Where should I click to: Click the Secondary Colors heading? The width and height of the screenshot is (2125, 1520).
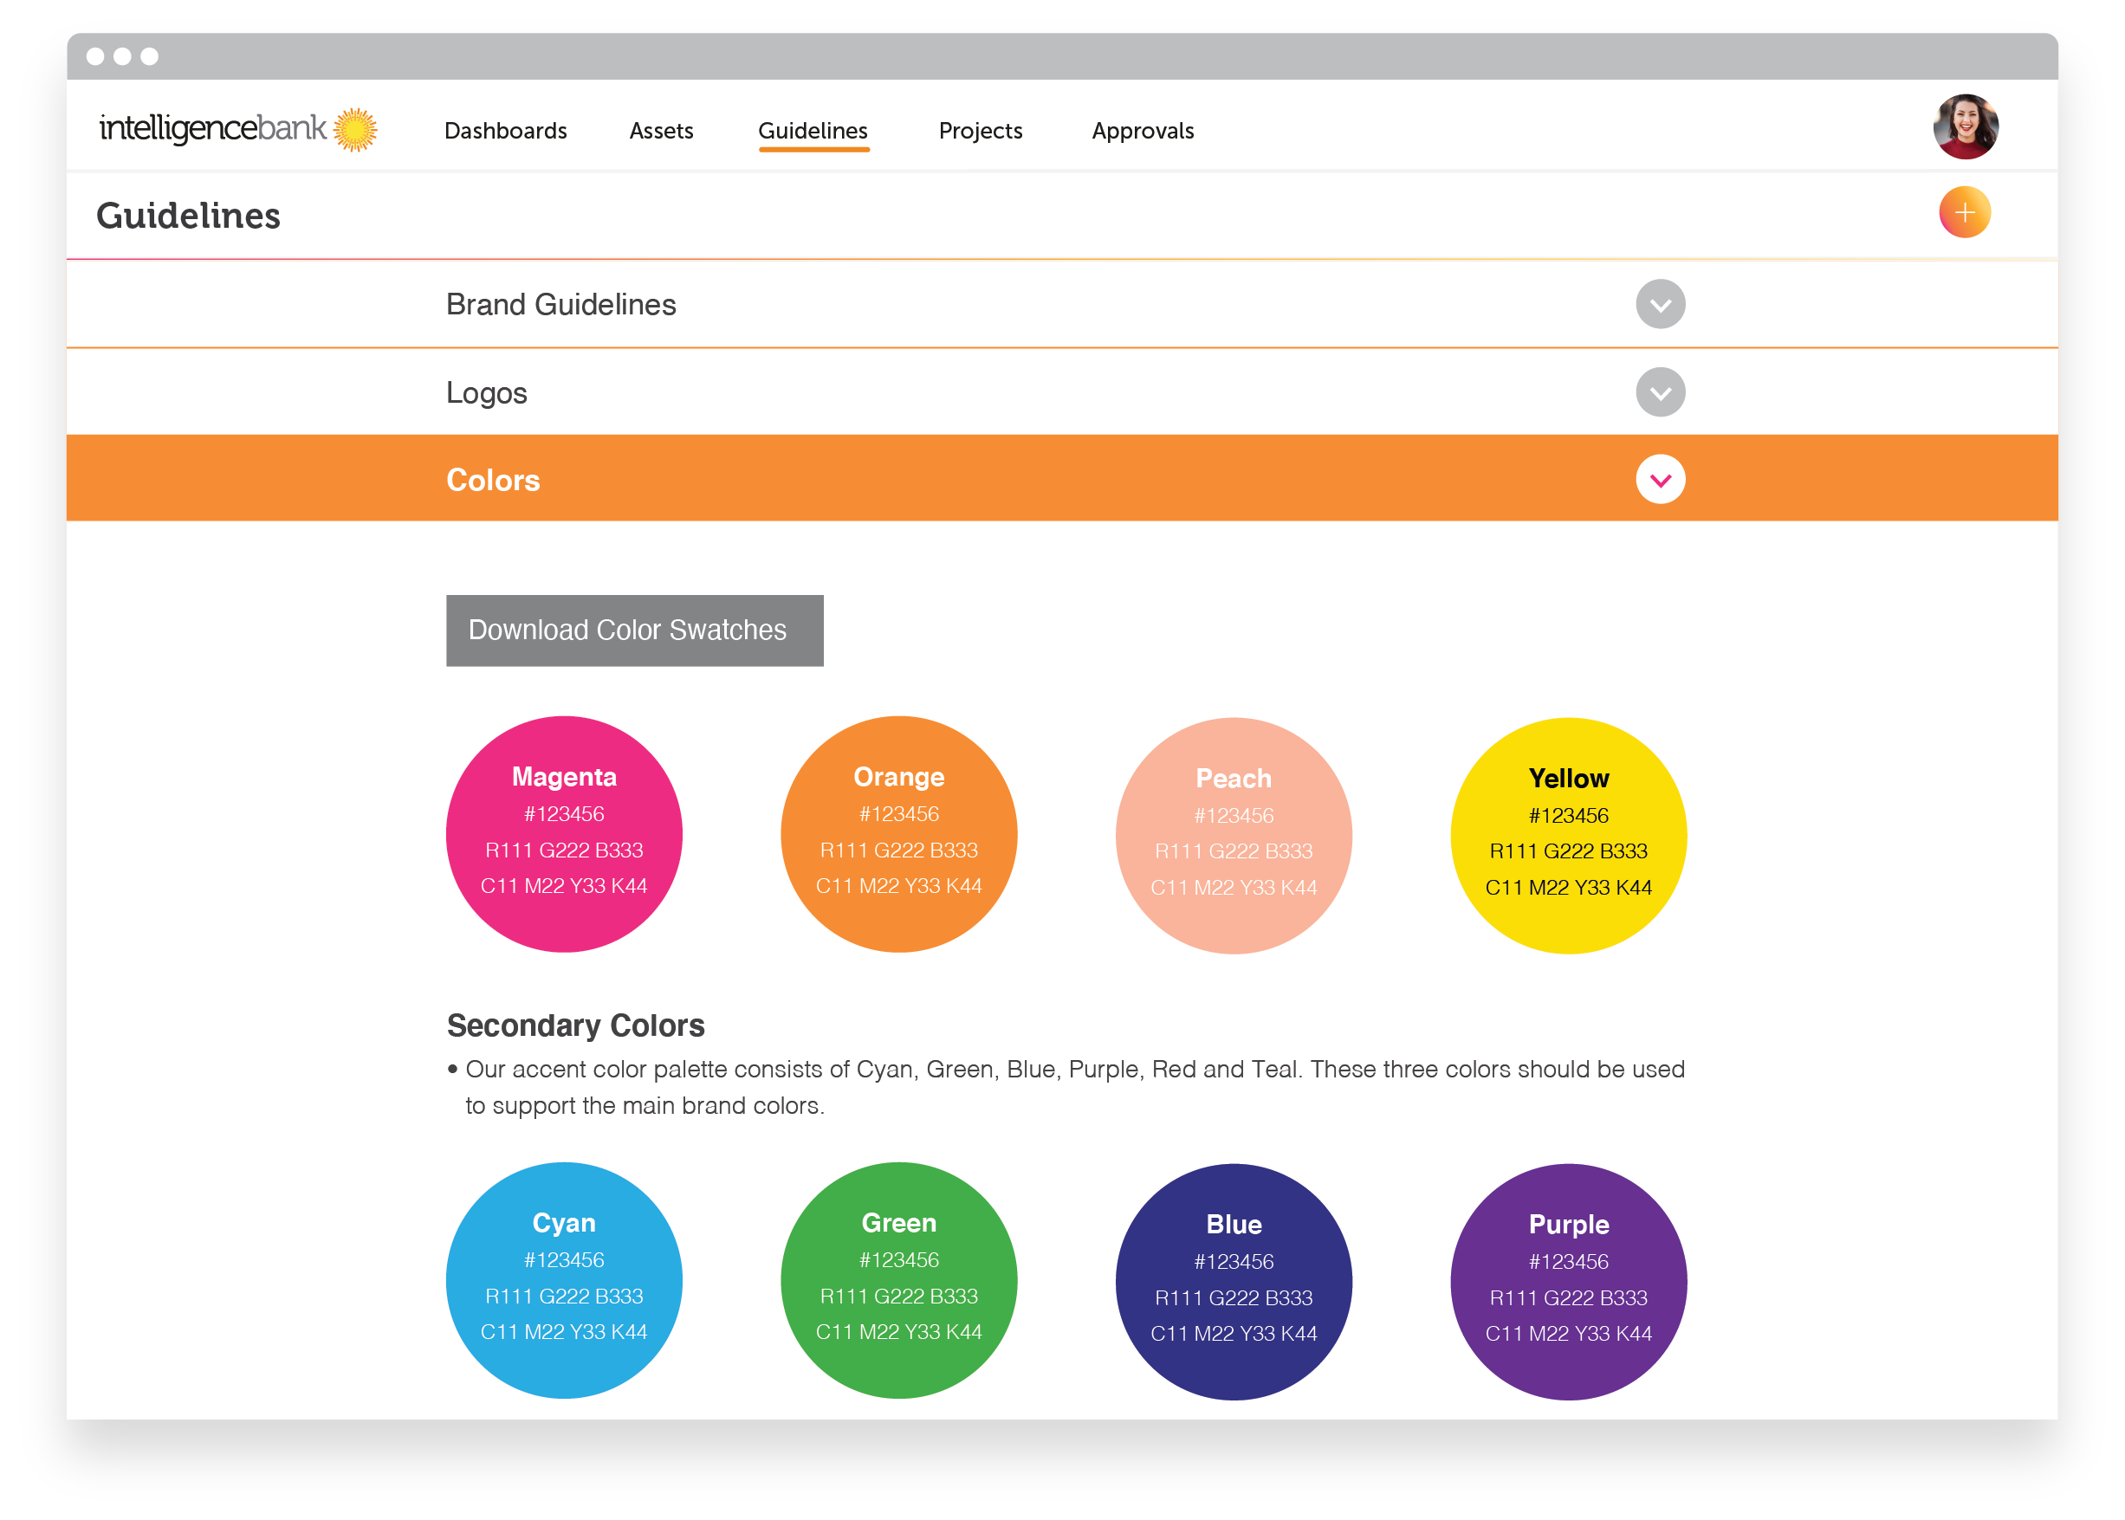pos(574,1025)
